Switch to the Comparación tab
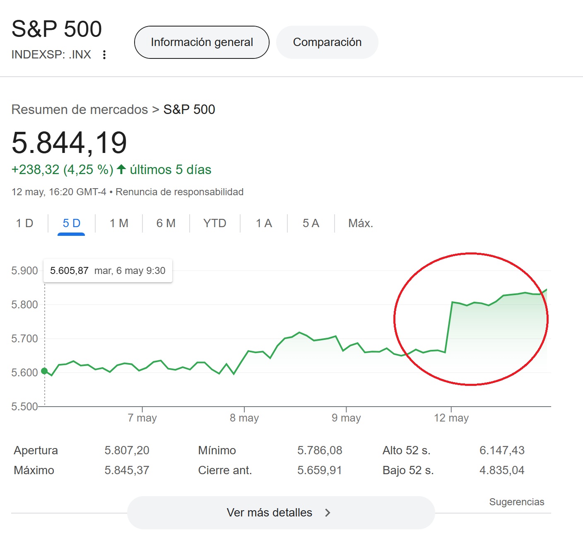The width and height of the screenshot is (583, 538). 327,42
